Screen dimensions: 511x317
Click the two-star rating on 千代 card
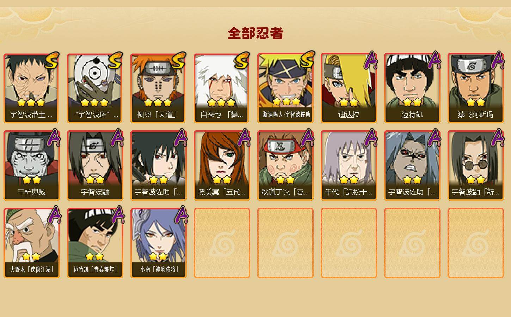click(349, 180)
